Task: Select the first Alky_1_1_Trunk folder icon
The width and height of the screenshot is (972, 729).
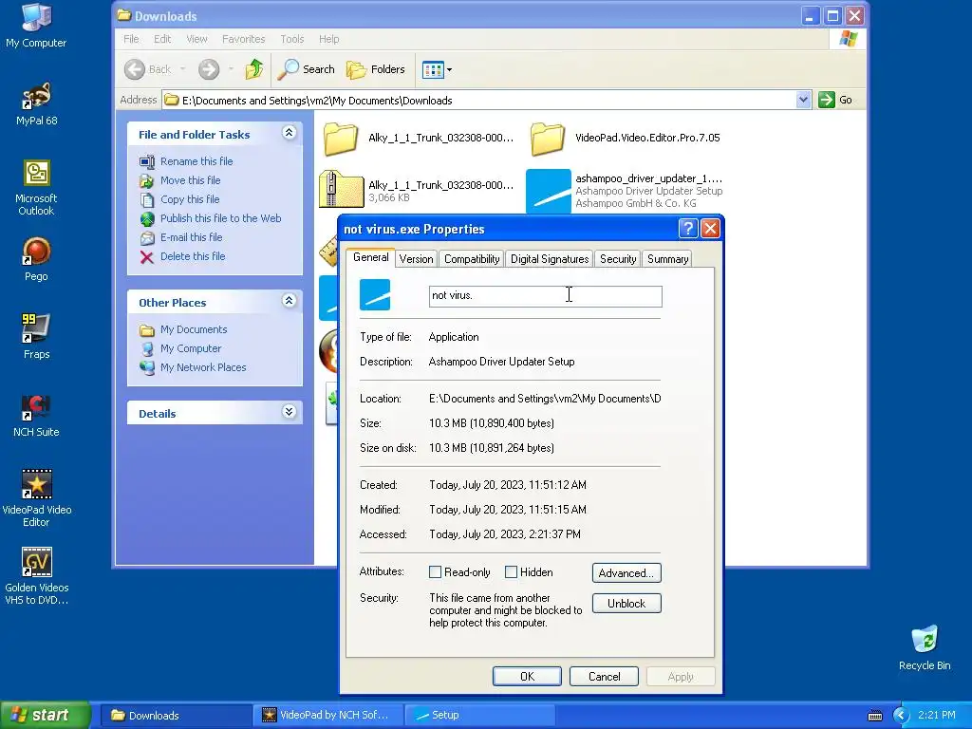Action: pyautogui.click(x=341, y=139)
